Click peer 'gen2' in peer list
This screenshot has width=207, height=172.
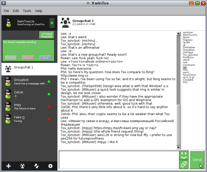coord(186,72)
